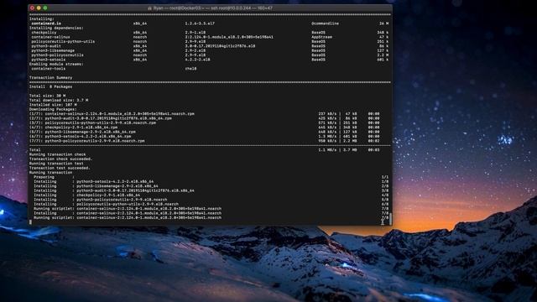Select 'checkpolicy' in the dependencies list
The width and height of the screenshot is (537, 302).
tap(44, 33)
